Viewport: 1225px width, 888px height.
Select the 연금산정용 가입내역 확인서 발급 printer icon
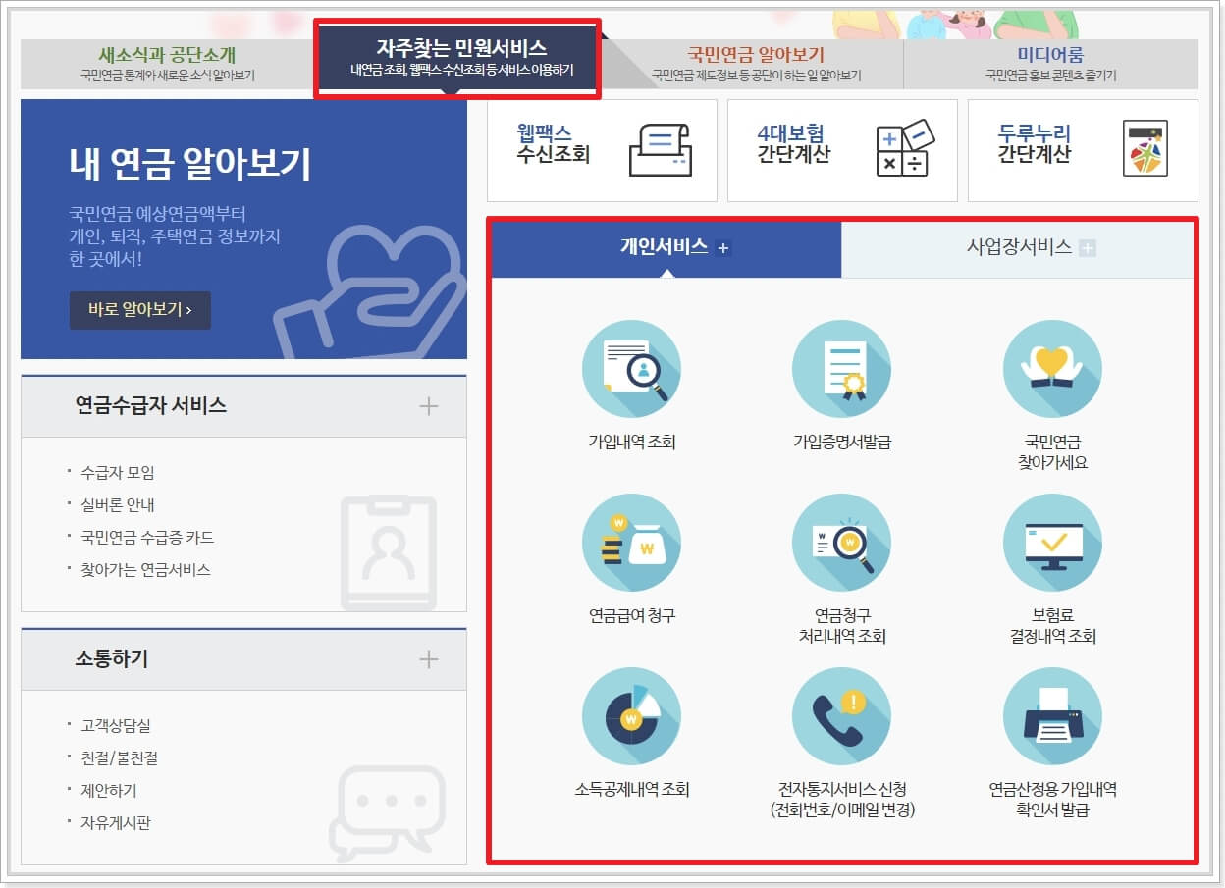pos(1052,717)
